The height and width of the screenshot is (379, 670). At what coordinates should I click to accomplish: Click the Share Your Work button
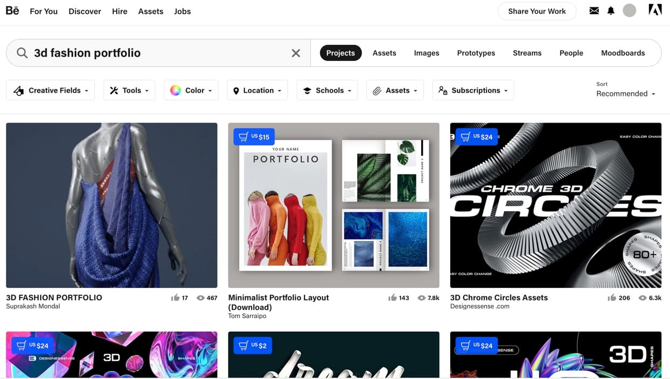click(x=536, y=11)
